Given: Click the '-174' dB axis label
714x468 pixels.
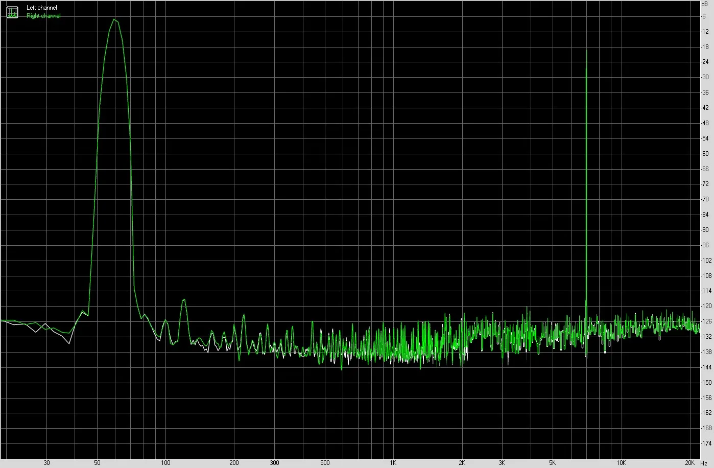Looking at the screenshot, I should click(705, 443).
